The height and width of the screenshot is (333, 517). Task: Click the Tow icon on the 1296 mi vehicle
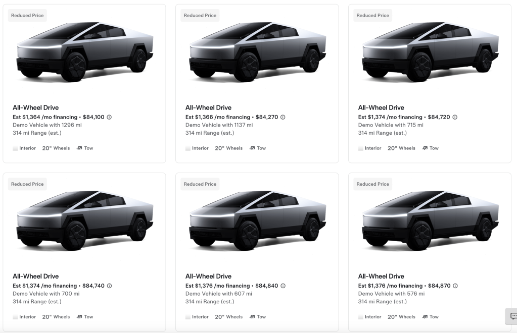[79, 148]
